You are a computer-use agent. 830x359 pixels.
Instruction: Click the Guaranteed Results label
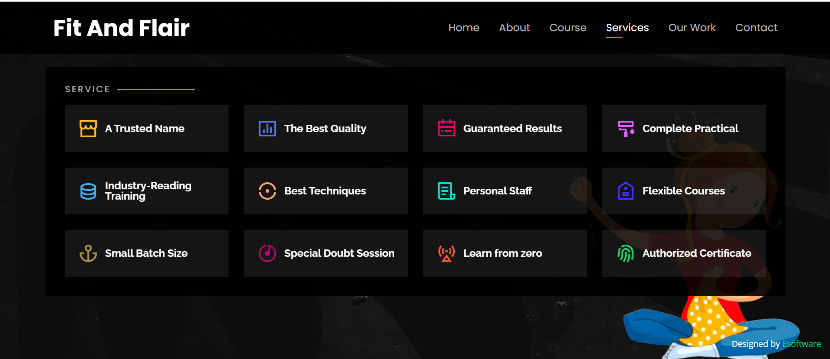512,129
